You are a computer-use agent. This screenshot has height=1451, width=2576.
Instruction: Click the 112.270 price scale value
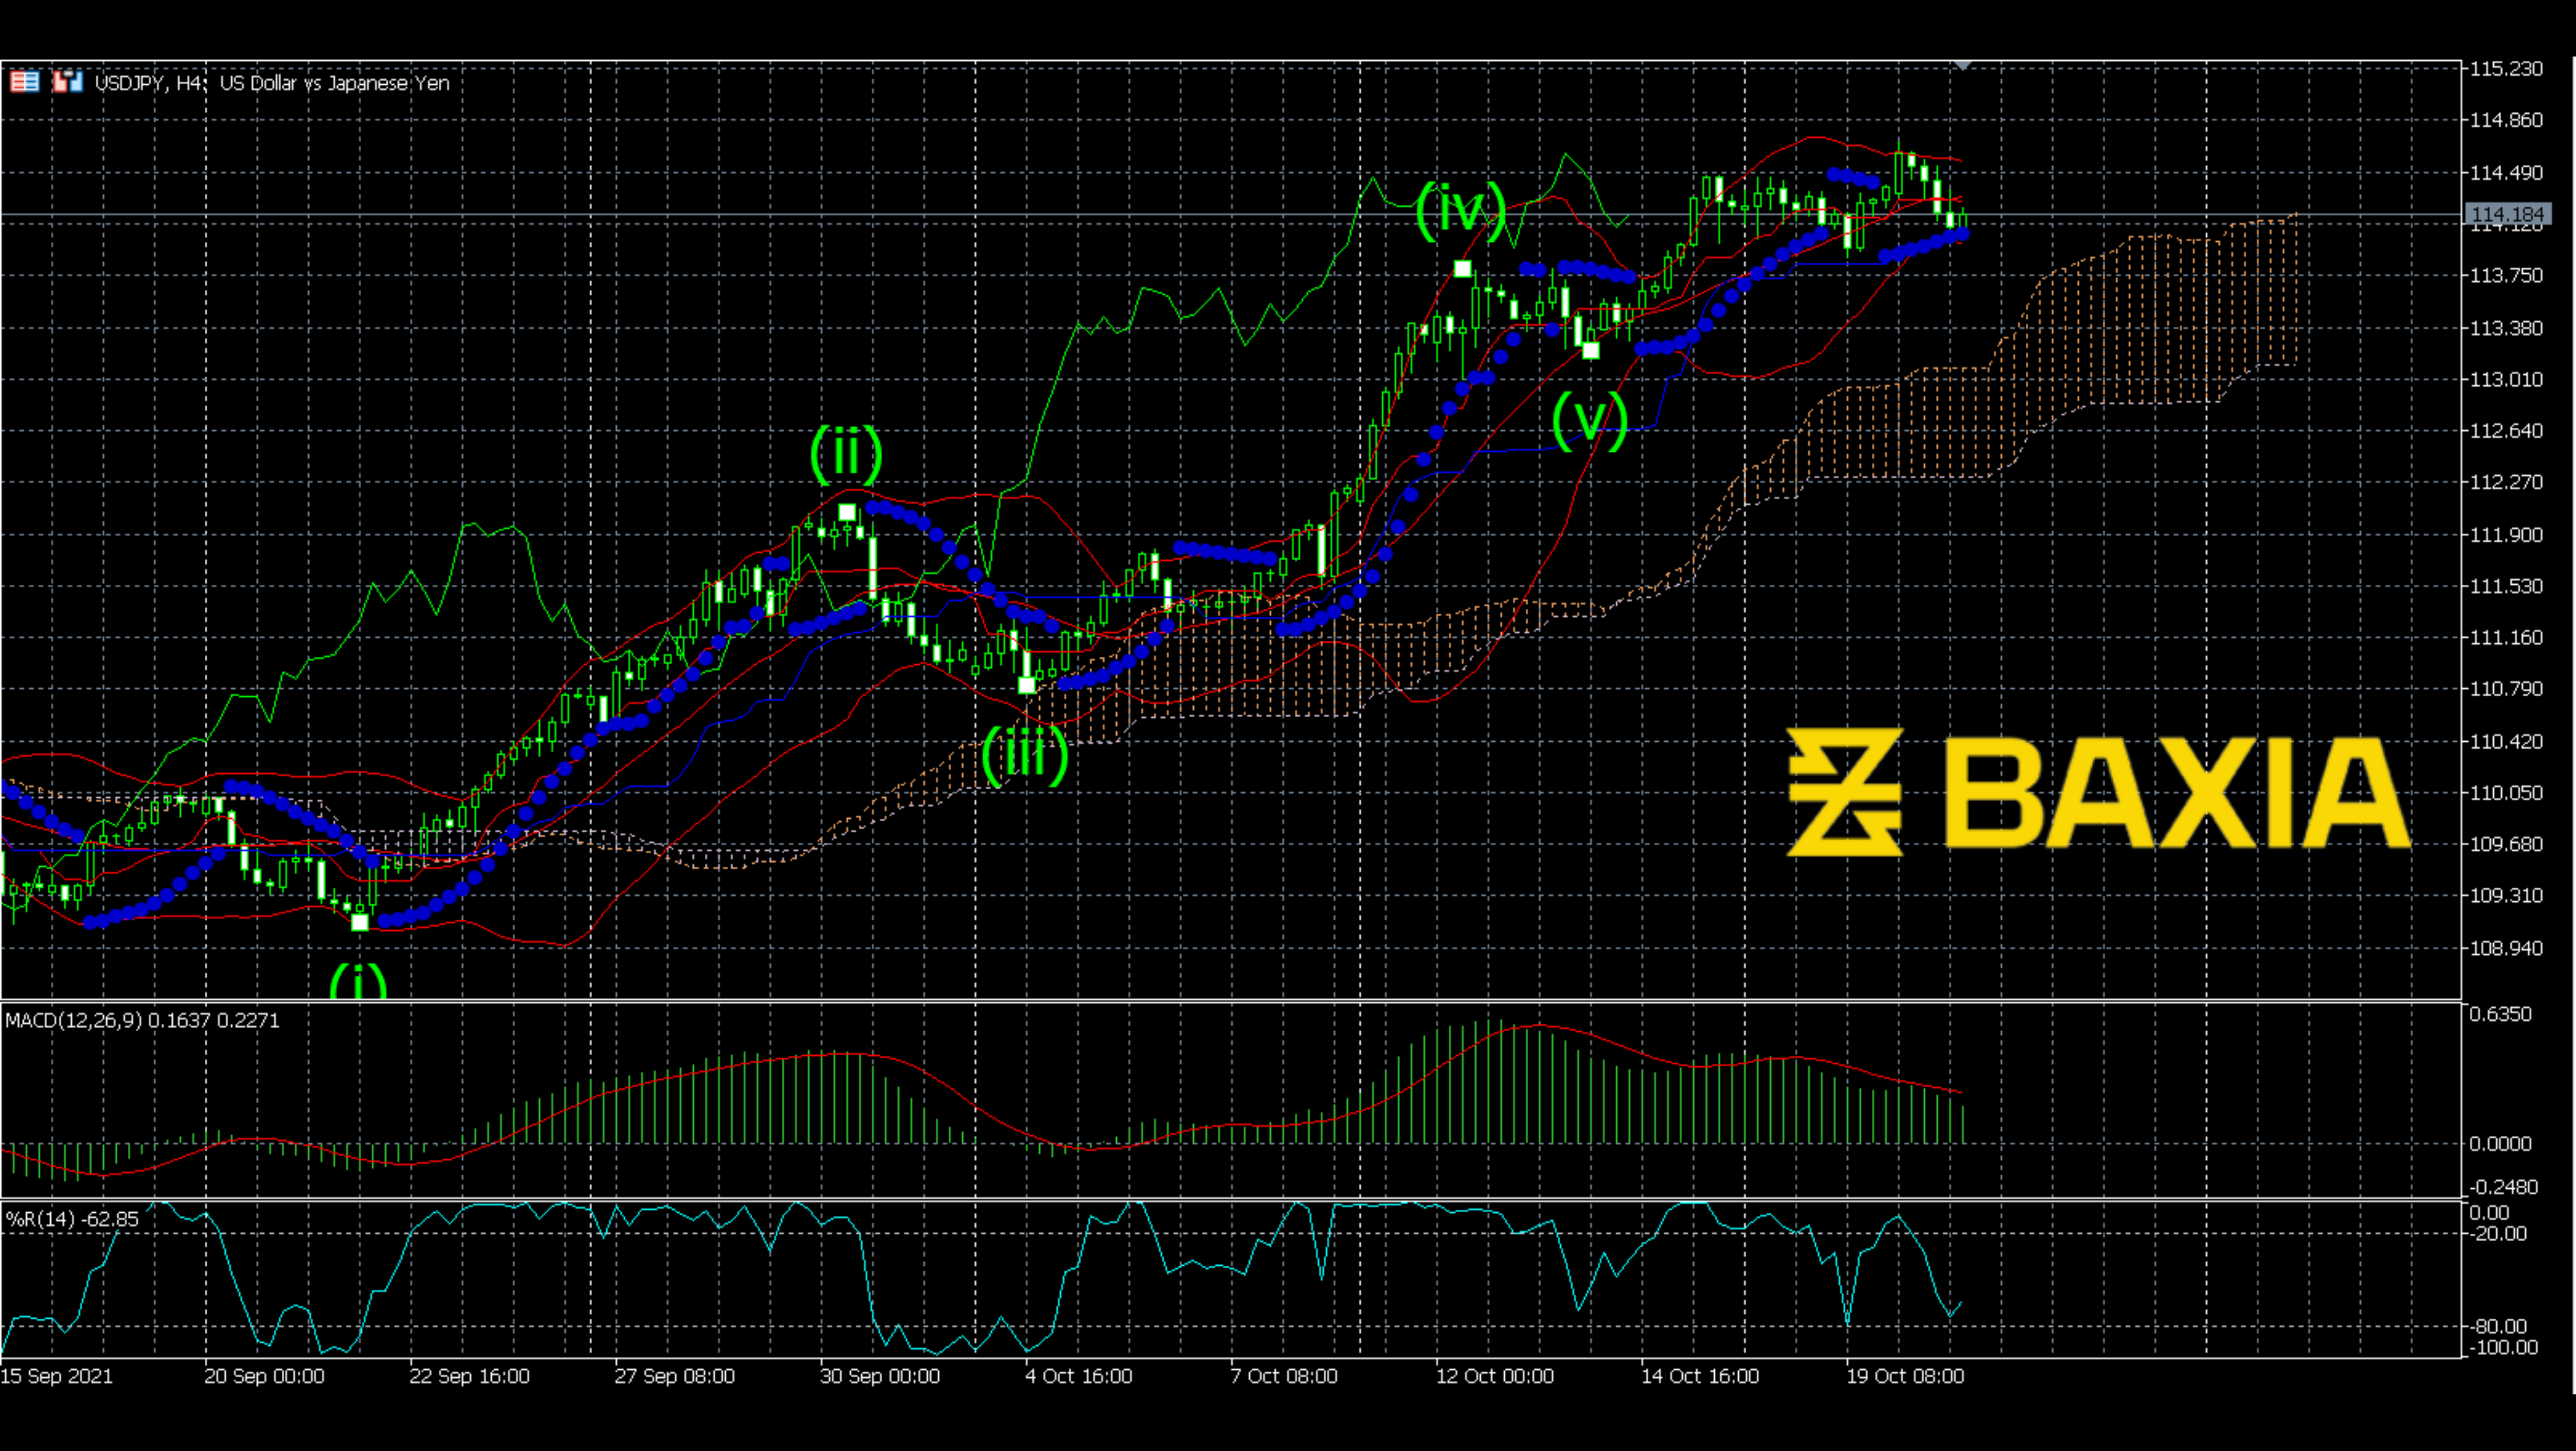click(2506, 482)
